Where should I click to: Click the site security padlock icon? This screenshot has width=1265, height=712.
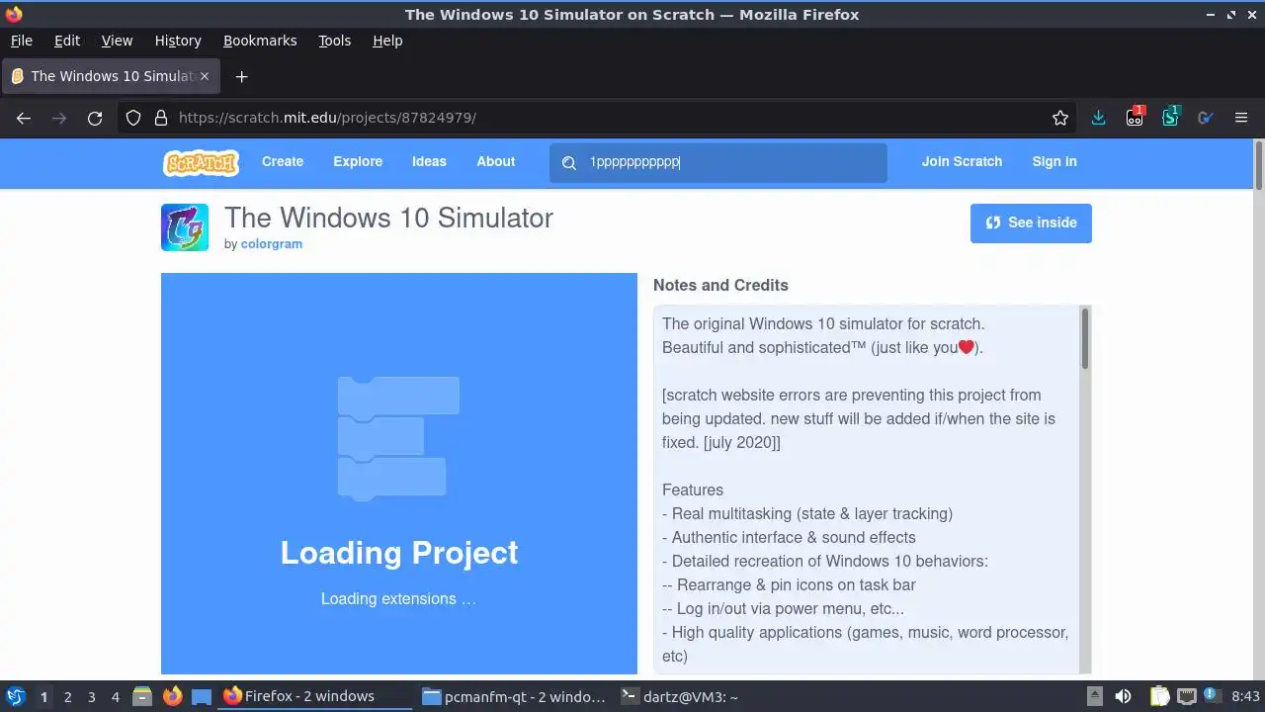[x=161, y=118]
